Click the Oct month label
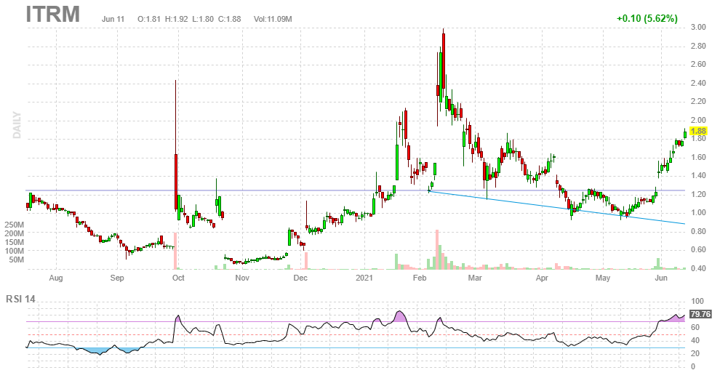The width and height of the screenshot is (720, 378). (x=178, y=278)
